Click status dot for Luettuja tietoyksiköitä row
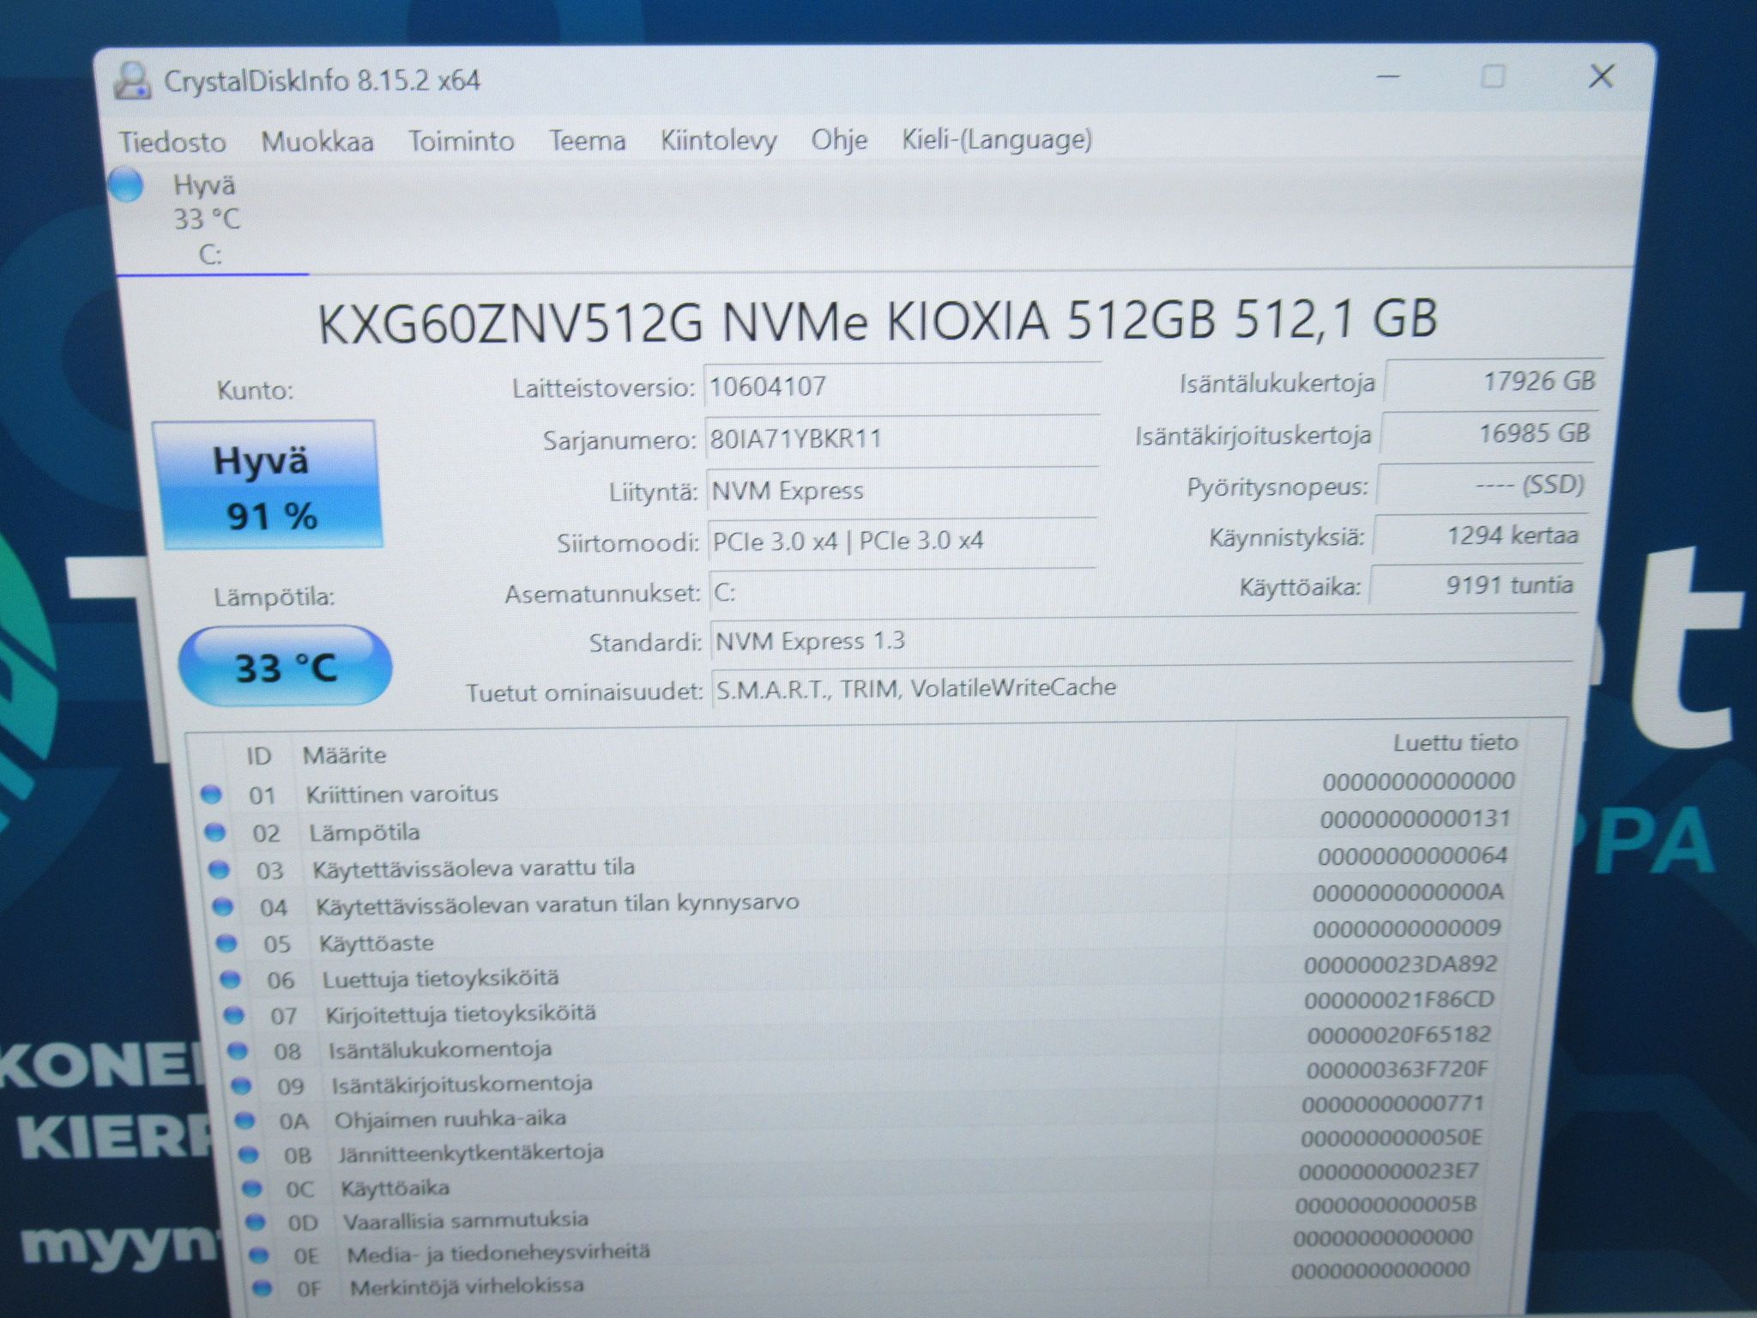Viewport: 1757px width, 1318px height. point(230,979)
